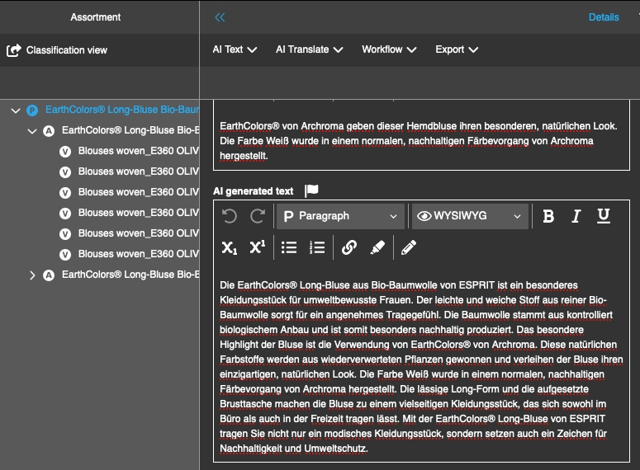
Task: Click the undo arrow in editor toolbar
Action: [230, 216]
